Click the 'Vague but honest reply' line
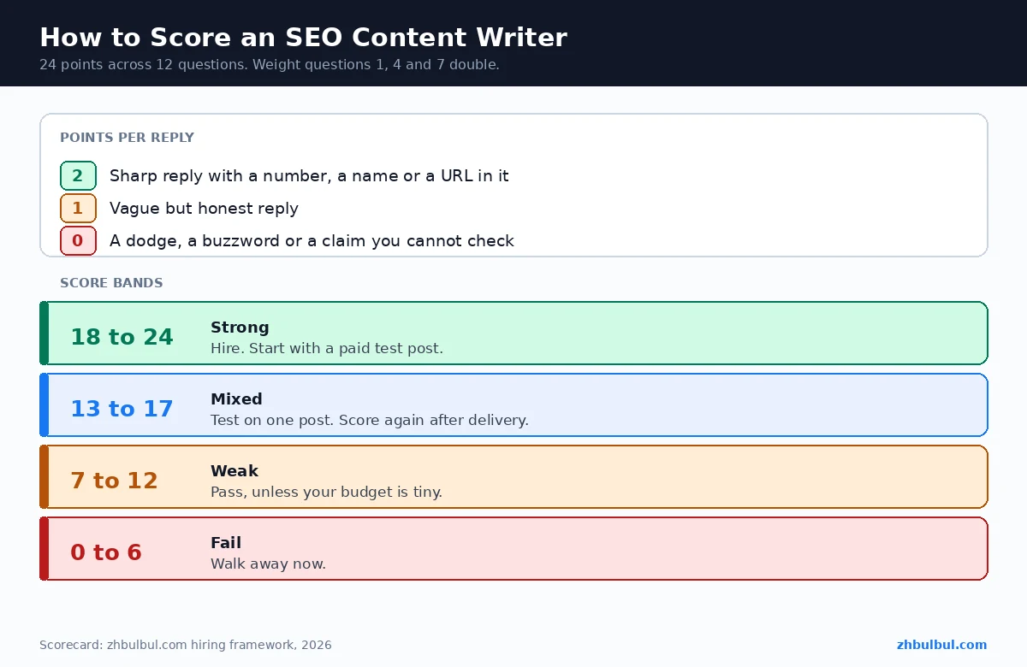The width and height of the screenshot is (1027, 667). point(204,209)
